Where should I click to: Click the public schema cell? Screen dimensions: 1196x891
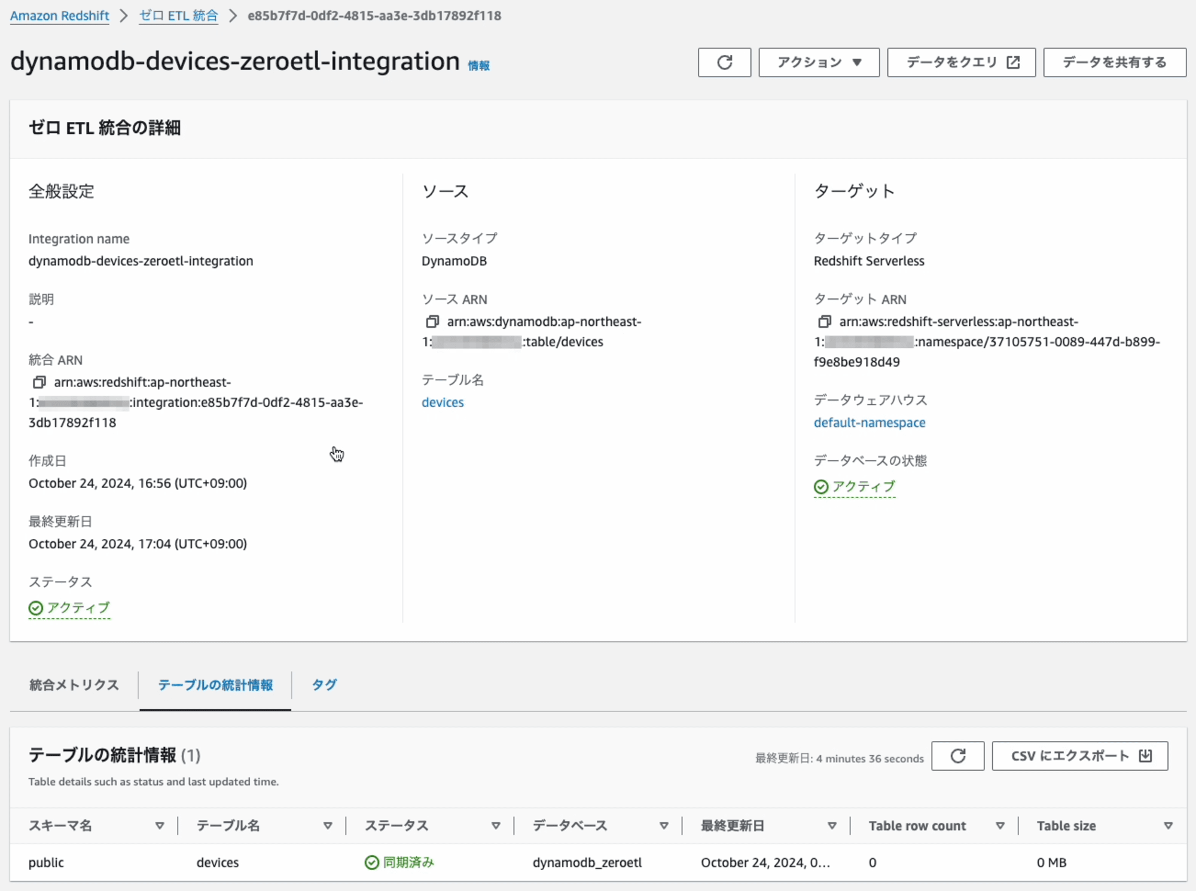(x=46, y=862)
